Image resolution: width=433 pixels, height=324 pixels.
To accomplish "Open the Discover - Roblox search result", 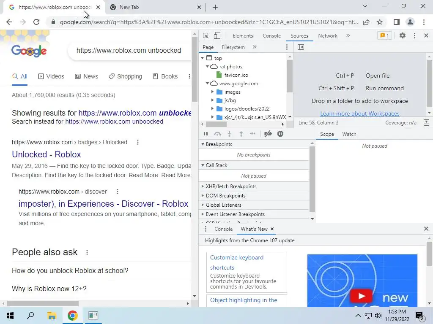I will (x=104, y=204).
